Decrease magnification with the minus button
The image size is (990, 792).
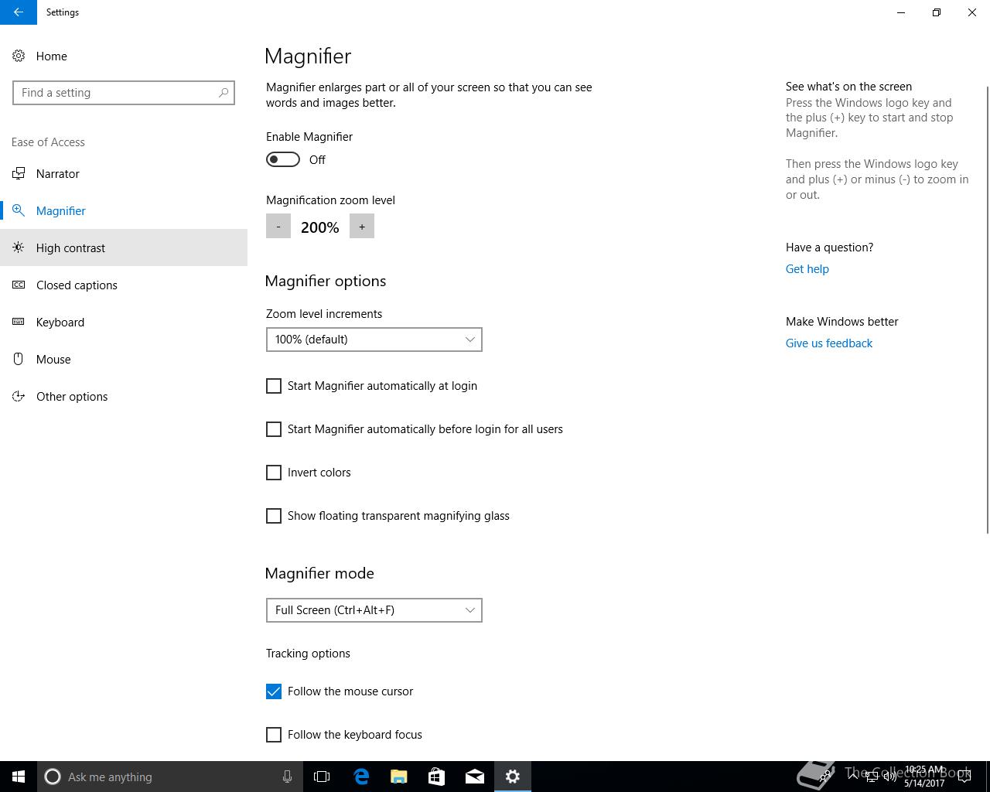278,227
